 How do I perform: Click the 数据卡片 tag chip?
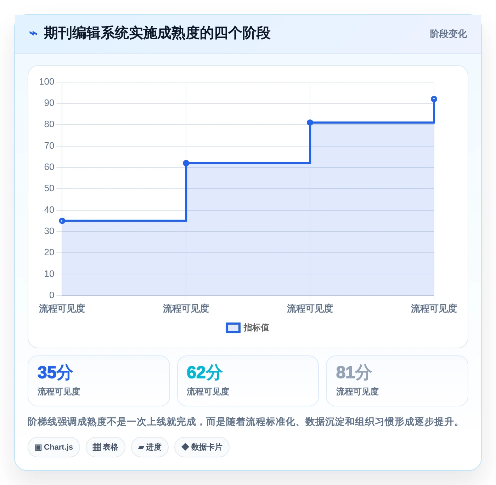202,447
